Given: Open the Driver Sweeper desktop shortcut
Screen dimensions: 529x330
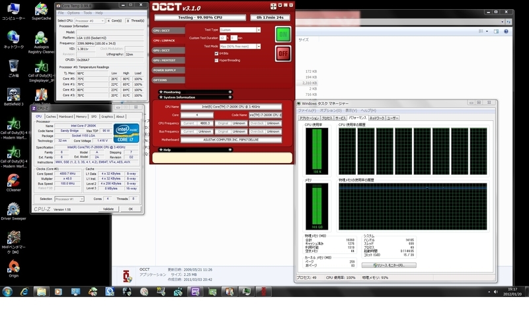Looking at the screenshot, I should pyautogui.click(x=13, y=211).
